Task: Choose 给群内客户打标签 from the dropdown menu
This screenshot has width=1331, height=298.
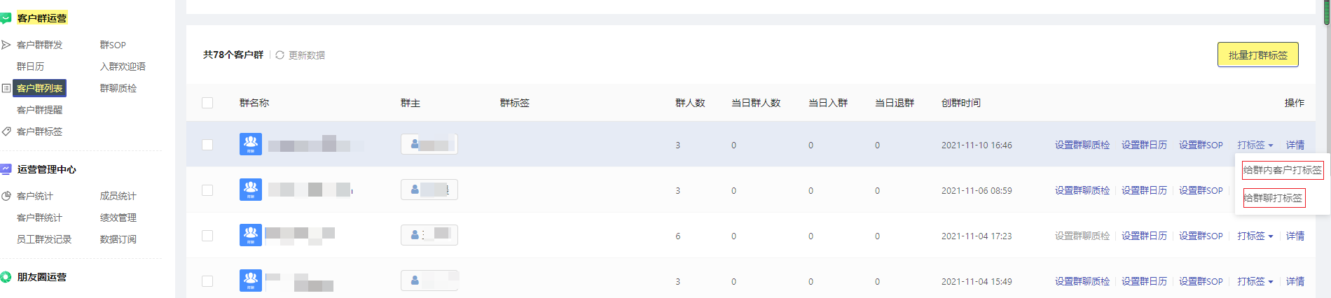Action: click(x=1283, y=170)
